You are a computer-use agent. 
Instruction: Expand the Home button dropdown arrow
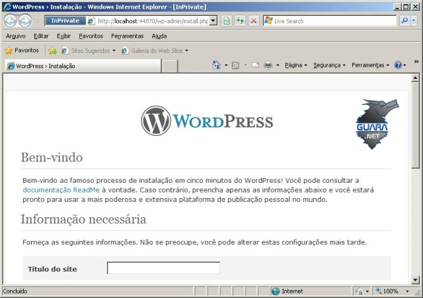point(226,65)
